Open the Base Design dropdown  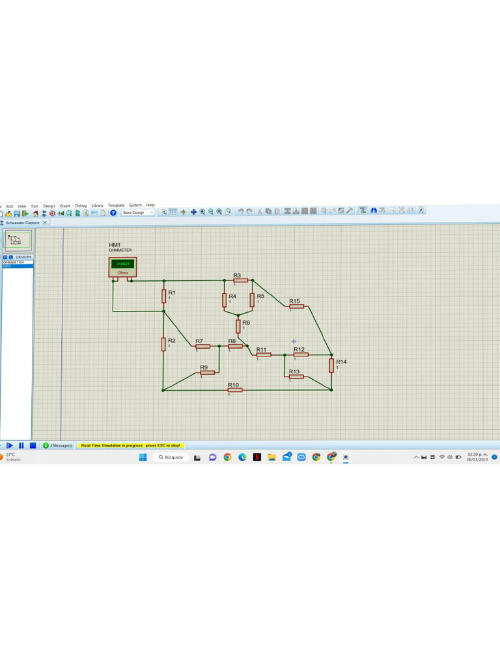point(138,213)
